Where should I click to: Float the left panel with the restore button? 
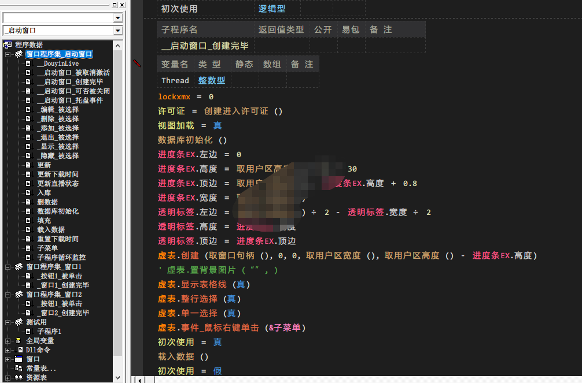pyautogui.click(x=114, y=5)
